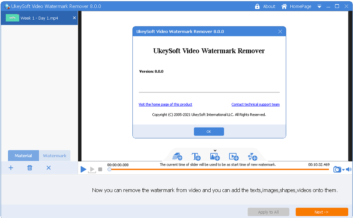
Task: Click the play segment button
Action: 92,169
